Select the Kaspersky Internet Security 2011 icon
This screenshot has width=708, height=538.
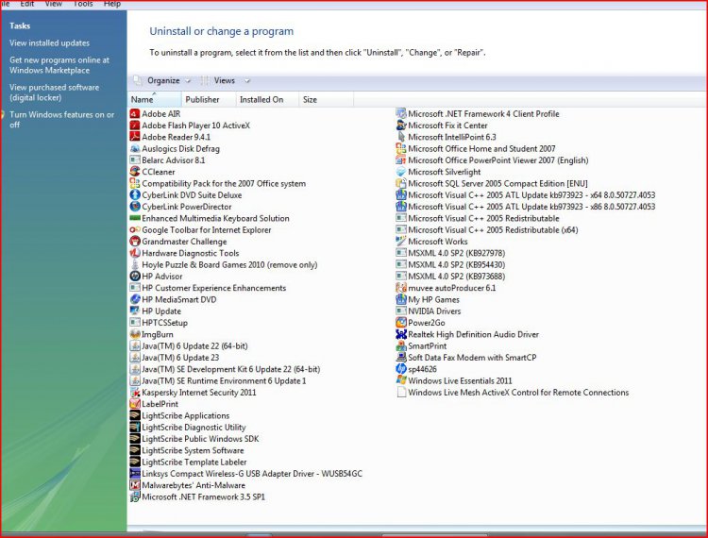(x=135, y=393)
